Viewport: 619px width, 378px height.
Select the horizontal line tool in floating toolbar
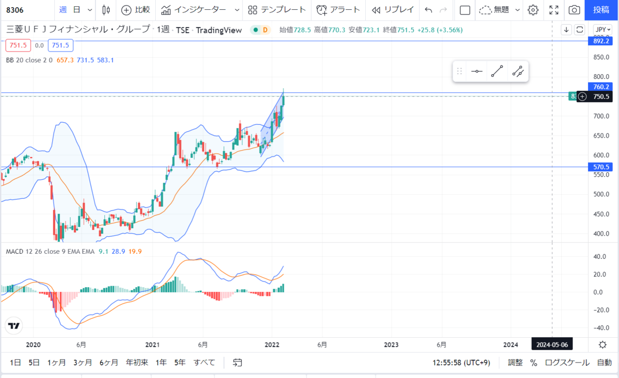click(x=477, y=72)
